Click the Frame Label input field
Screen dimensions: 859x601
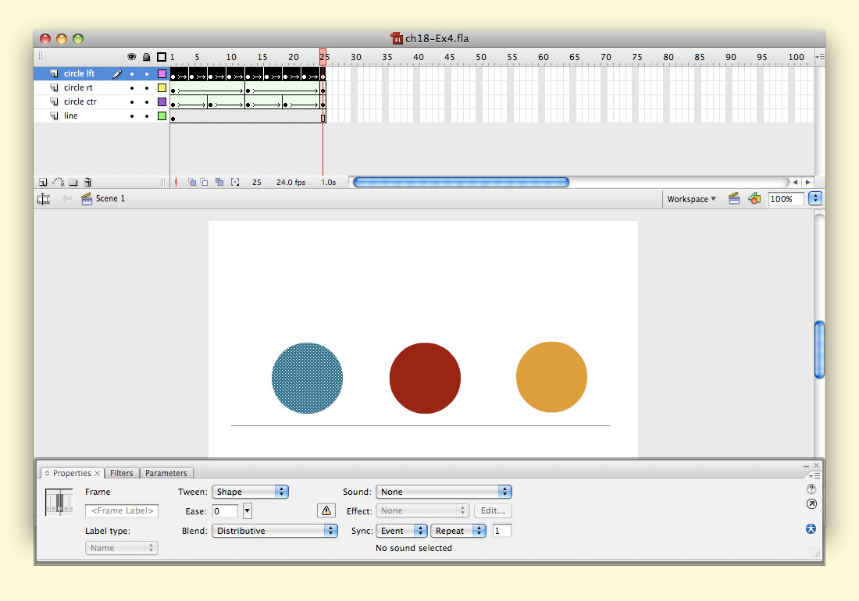pos(122,511)
